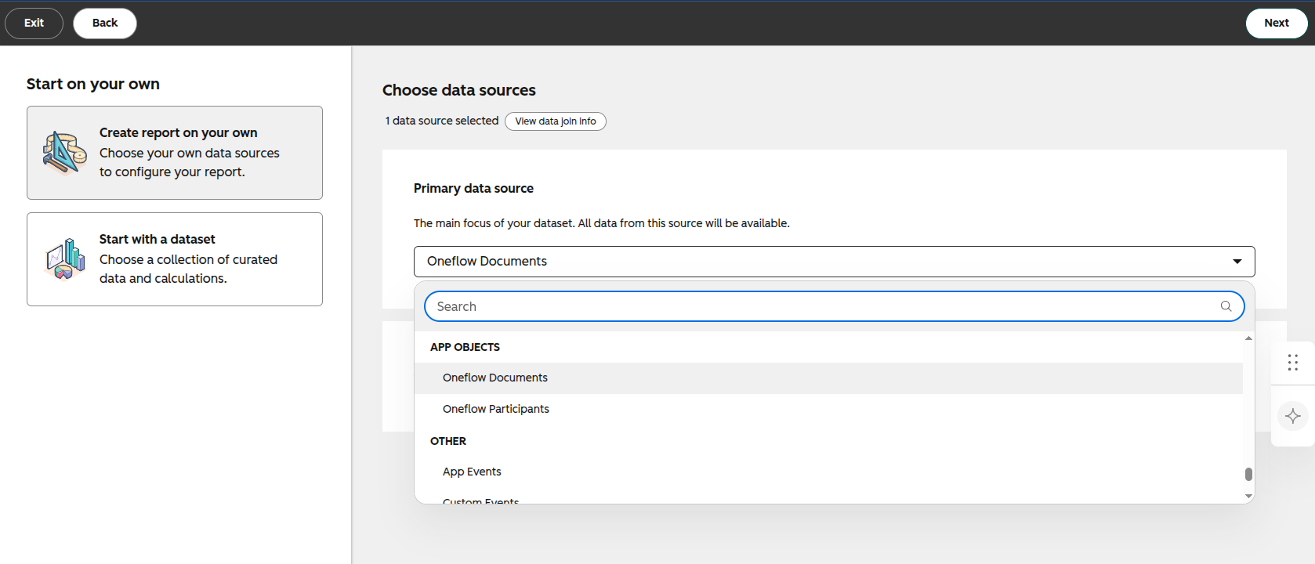The width and height of the screenshot is (1315, 564).
Task: Open View data join info
Action: tap(556, 121)
